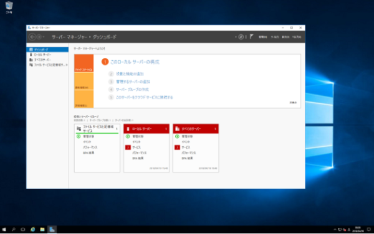Click このサーバーをクラウド サービスに接続する link

point(145,97)
